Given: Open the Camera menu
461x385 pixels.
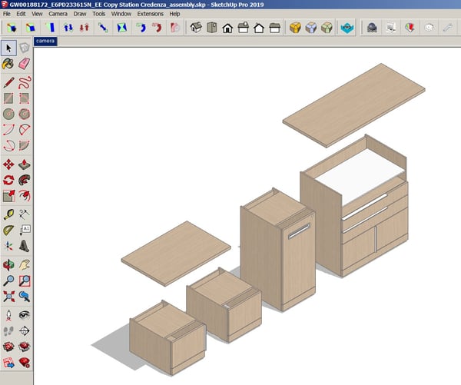Looking at the screenshot, I should pos(57,14).
